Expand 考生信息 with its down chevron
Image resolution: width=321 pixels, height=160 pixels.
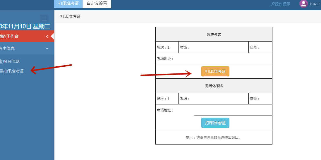click(x=47, y=49)
